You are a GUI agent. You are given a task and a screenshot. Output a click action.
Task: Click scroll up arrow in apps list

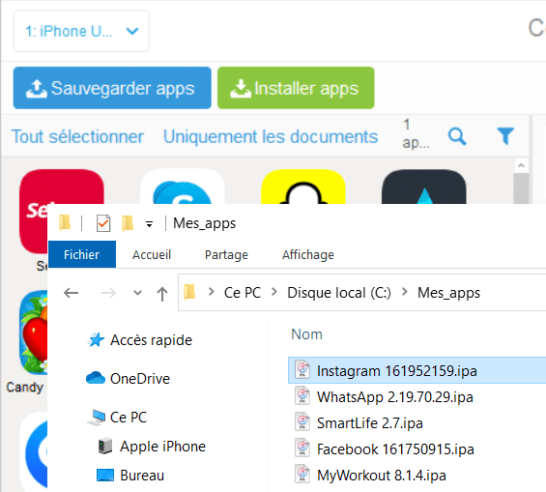[521, 165]
